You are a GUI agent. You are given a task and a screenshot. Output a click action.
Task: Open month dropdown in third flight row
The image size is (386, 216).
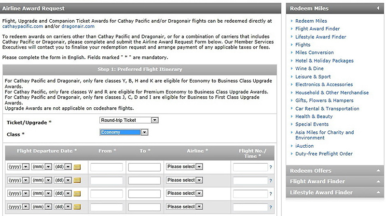(x=41, y=193)
